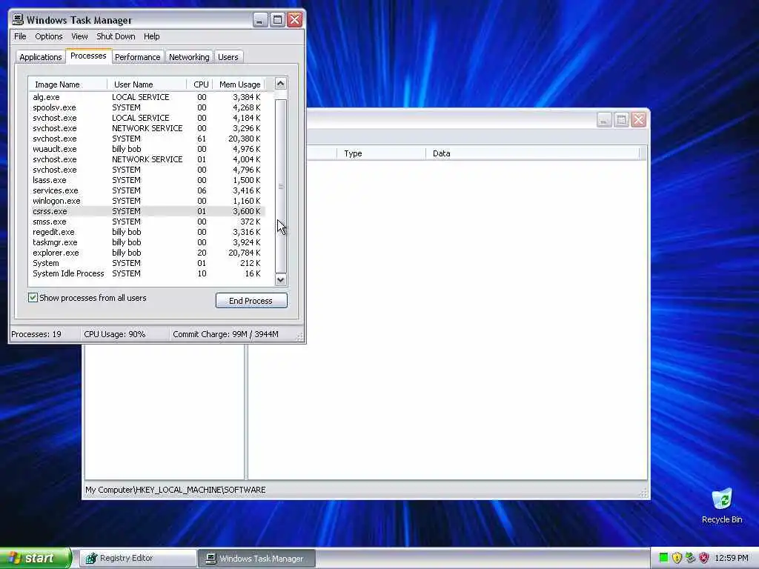Screen dimensions: 759x569
Task: Open the Options menu
Action: (x=48, y=36)
